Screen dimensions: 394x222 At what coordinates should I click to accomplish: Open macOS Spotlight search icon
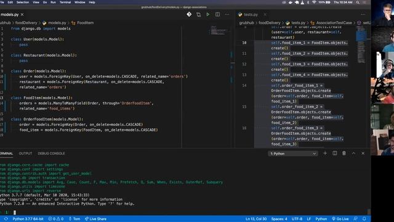point(358,2)
